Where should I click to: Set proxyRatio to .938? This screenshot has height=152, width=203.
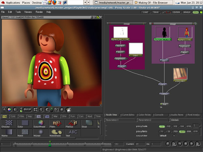point(189,131)
